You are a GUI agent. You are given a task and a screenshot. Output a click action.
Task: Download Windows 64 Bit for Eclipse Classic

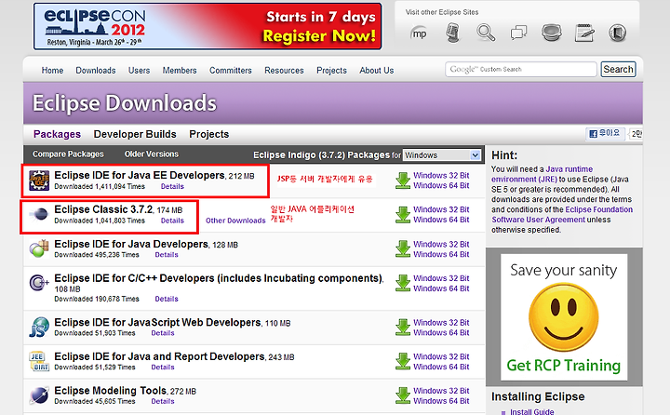441,220
